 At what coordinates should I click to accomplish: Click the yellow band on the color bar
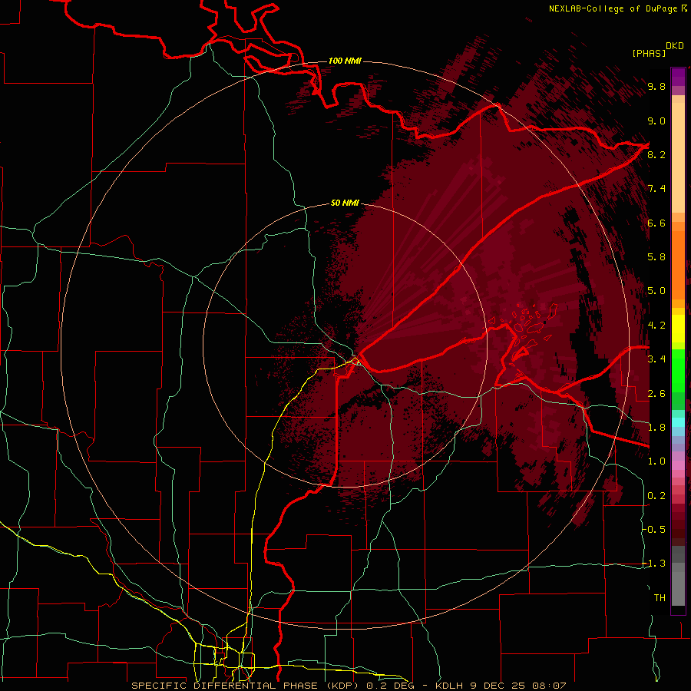click(678, 329)
